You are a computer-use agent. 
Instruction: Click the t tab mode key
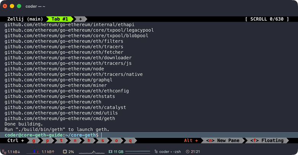[x=61, y=140]
